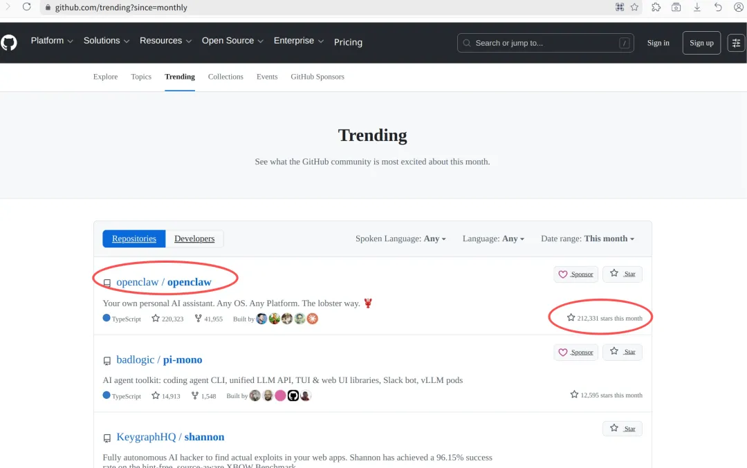Expand the Solutions menu
747x468 pixels.
coord(107,41)
